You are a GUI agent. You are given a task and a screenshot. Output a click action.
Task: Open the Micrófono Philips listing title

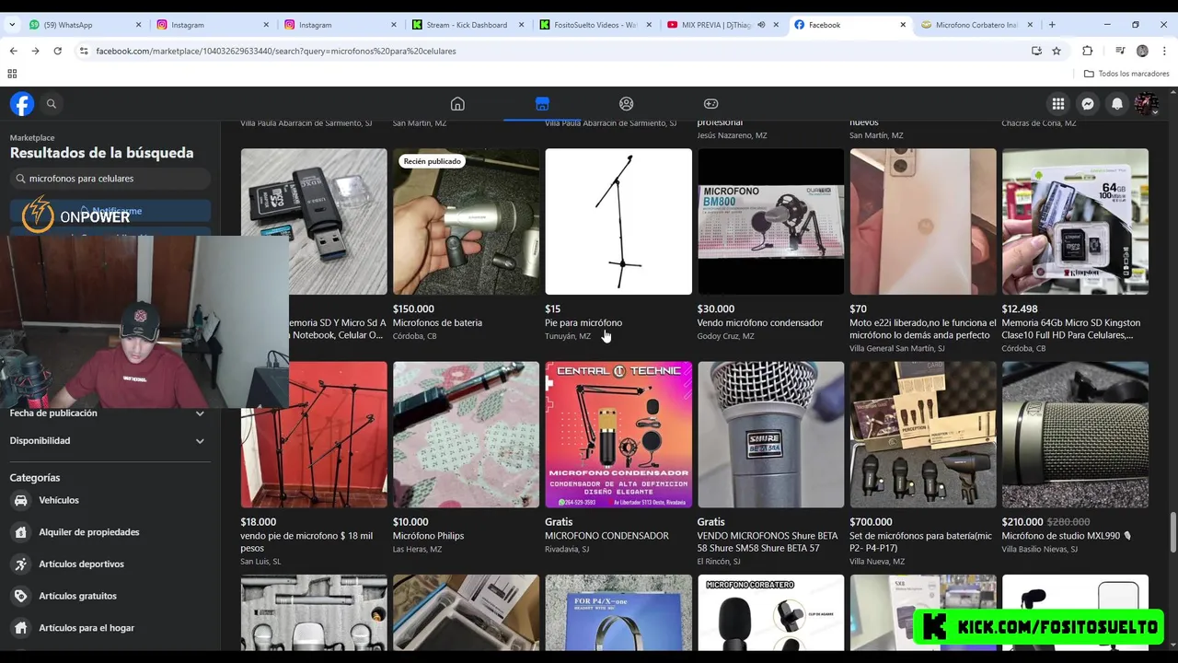tap(428, 536)
